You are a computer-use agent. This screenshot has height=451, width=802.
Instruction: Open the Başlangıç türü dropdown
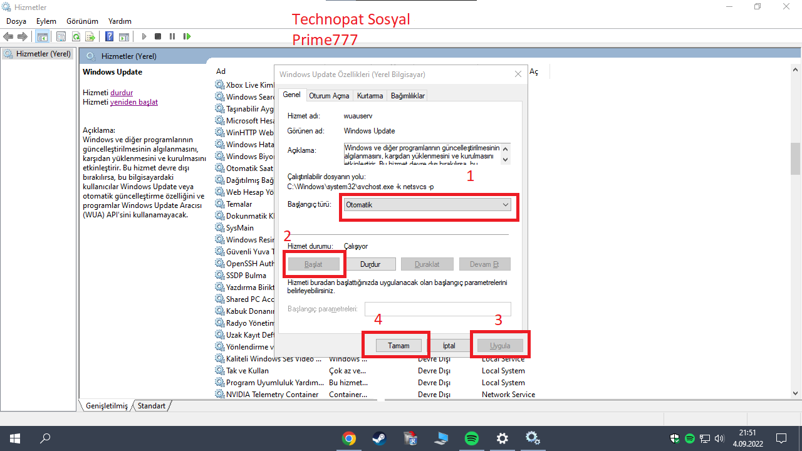tap(427, 205)
